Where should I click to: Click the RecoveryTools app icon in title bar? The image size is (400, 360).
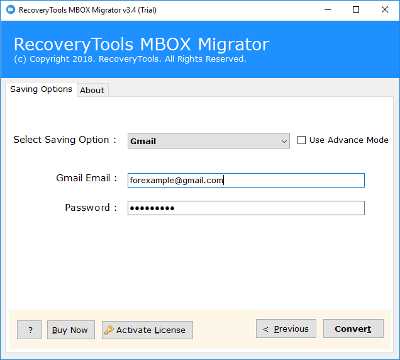11,10
